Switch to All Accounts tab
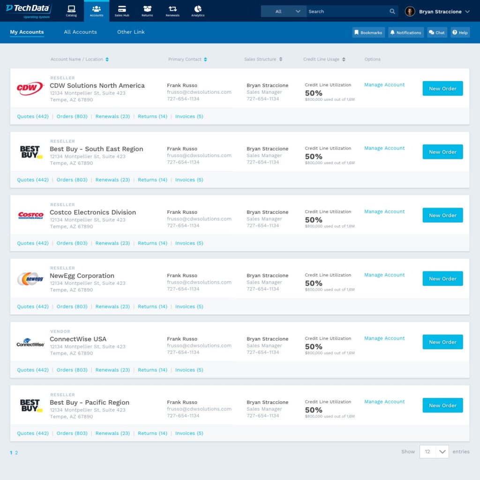This screenshot has height=480, width=480. pyautogui.click(x=80, y=32)
